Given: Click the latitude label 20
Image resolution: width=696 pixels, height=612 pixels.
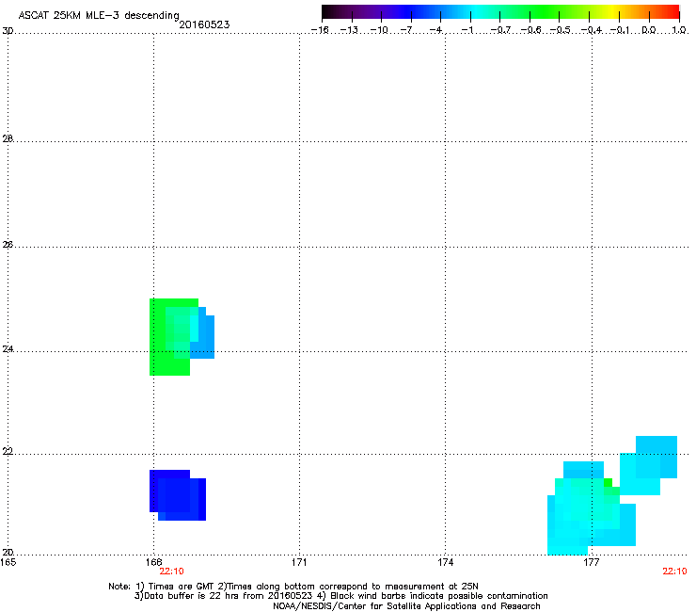Looking at the screenshot, I should tap(8, 553).
